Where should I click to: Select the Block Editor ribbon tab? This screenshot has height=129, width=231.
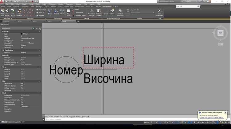(107, 7)
